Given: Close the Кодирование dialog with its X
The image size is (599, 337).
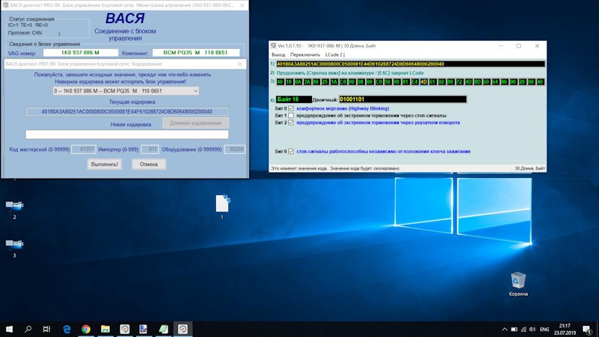Looking at the screenshot, I should coord(240,64).
